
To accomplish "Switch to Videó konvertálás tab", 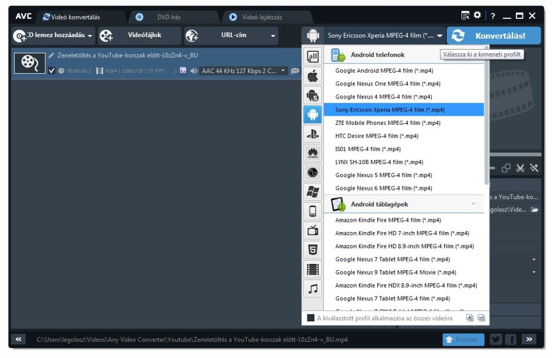I will pyautogui.click(x=72, y=17).
